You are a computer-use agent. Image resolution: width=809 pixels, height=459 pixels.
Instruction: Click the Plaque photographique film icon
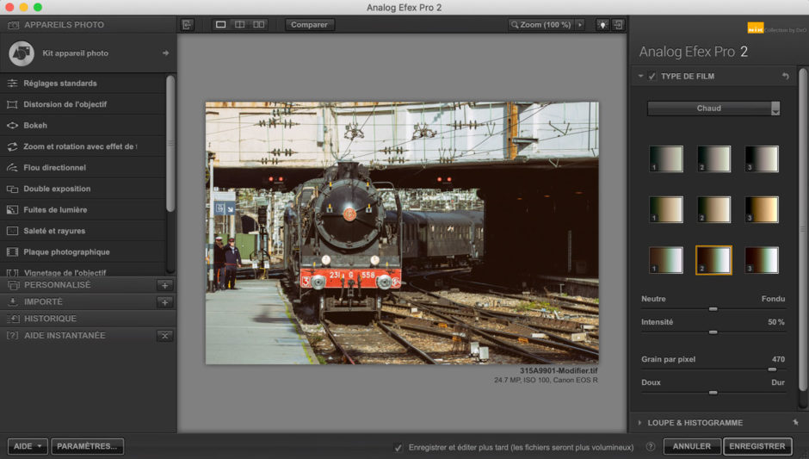(12, 252)
